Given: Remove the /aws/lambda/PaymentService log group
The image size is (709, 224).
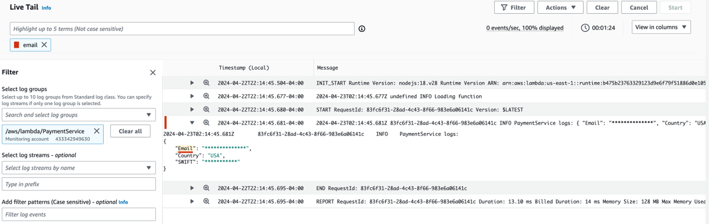Looking at the screenshot, I should coord(97,131).
